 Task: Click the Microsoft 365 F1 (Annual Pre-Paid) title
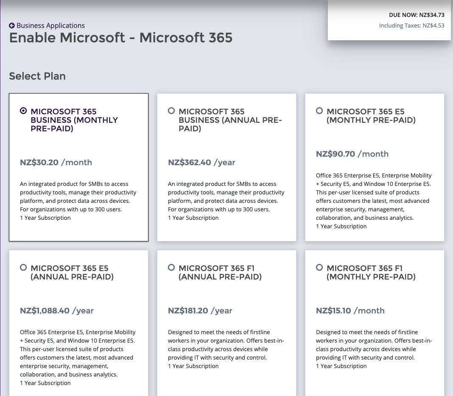coord(220,272)
